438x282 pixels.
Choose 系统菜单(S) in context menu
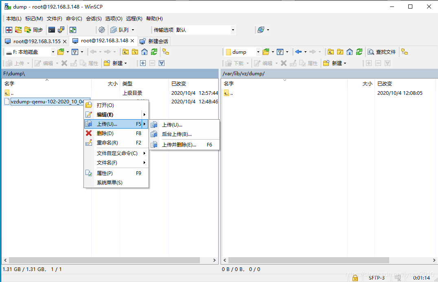click(x=116, y=183)
